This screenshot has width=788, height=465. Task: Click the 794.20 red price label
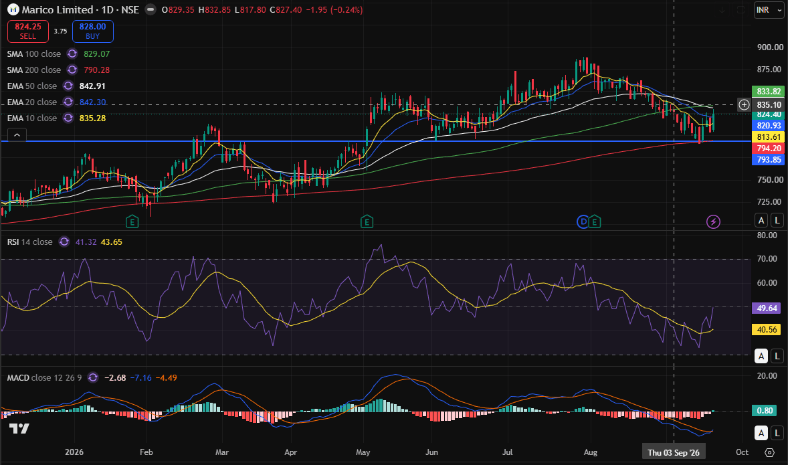click(x=769, y=149)
